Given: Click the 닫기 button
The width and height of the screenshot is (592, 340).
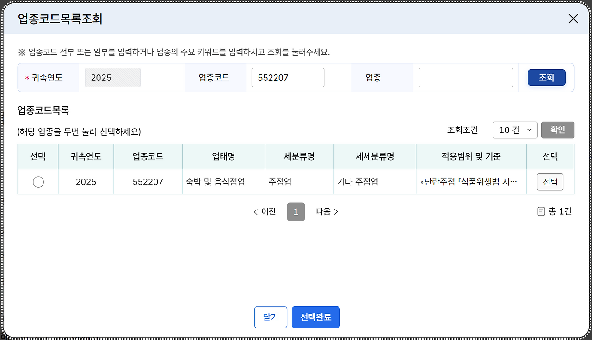Looking at the screenshot, I should pyautogui.click(x=271, y=317).
